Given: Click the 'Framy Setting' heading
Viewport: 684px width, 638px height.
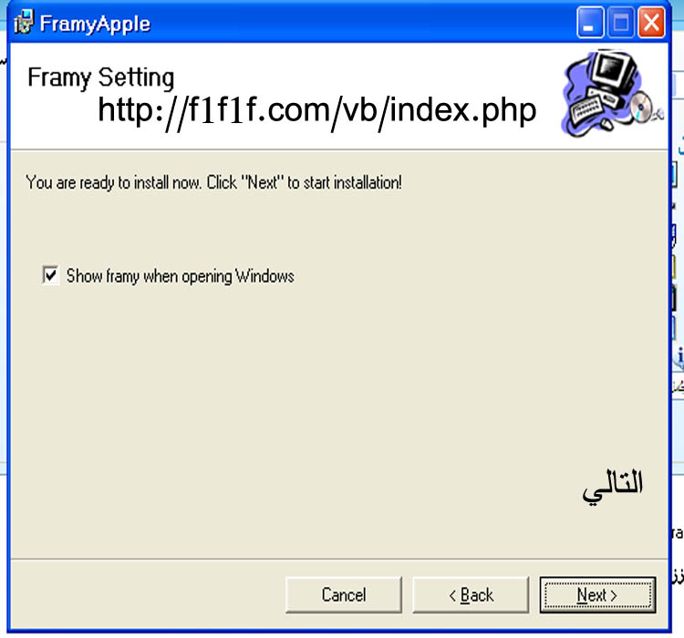Looking at the screenshot, I should click(100, 77).
